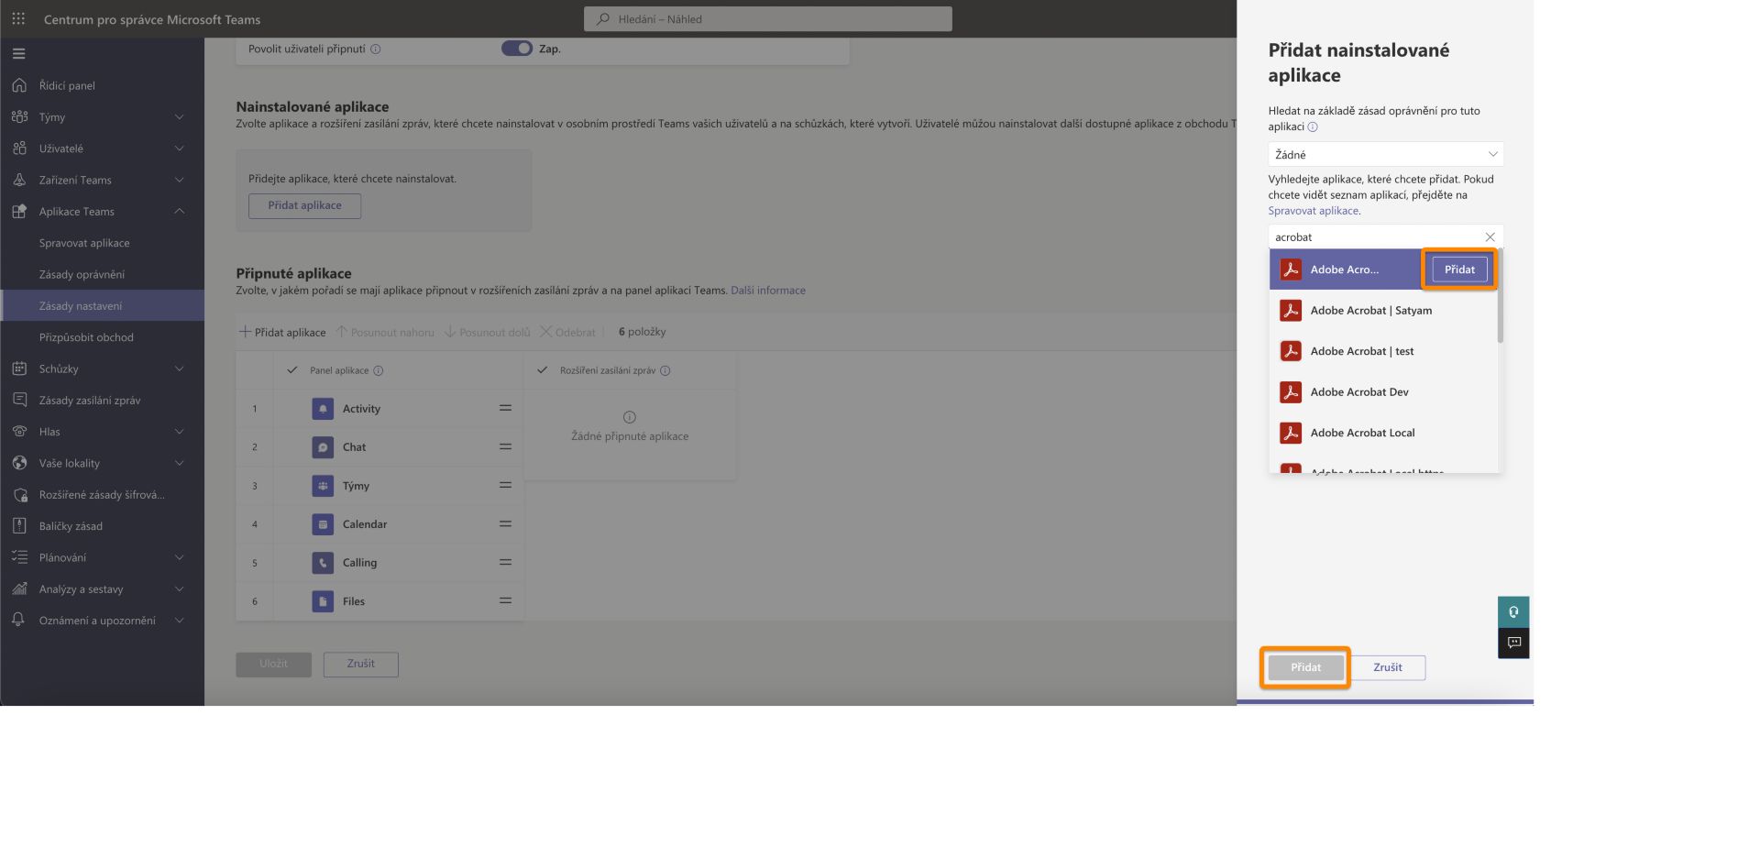Viewport: 1760px width, 847px height.
Task: Click the reorder handle on the Activity row
Action: (x=505, y=408)
